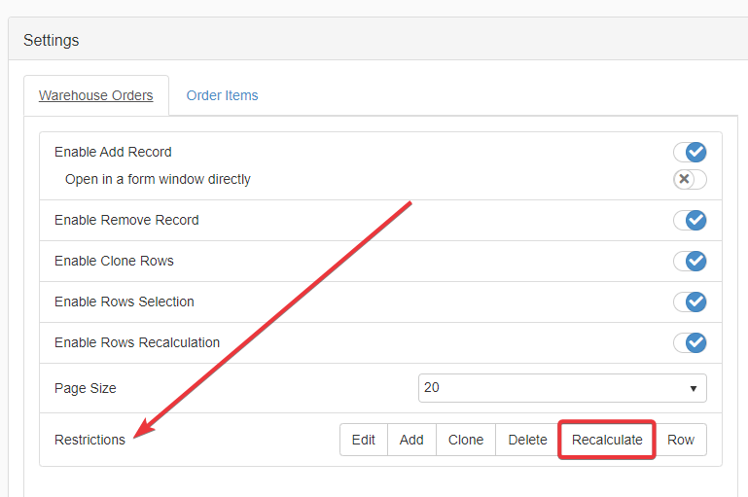Disable the Enable Rows Selection toggle
The image size is (748, 497).
coord(690,302)
